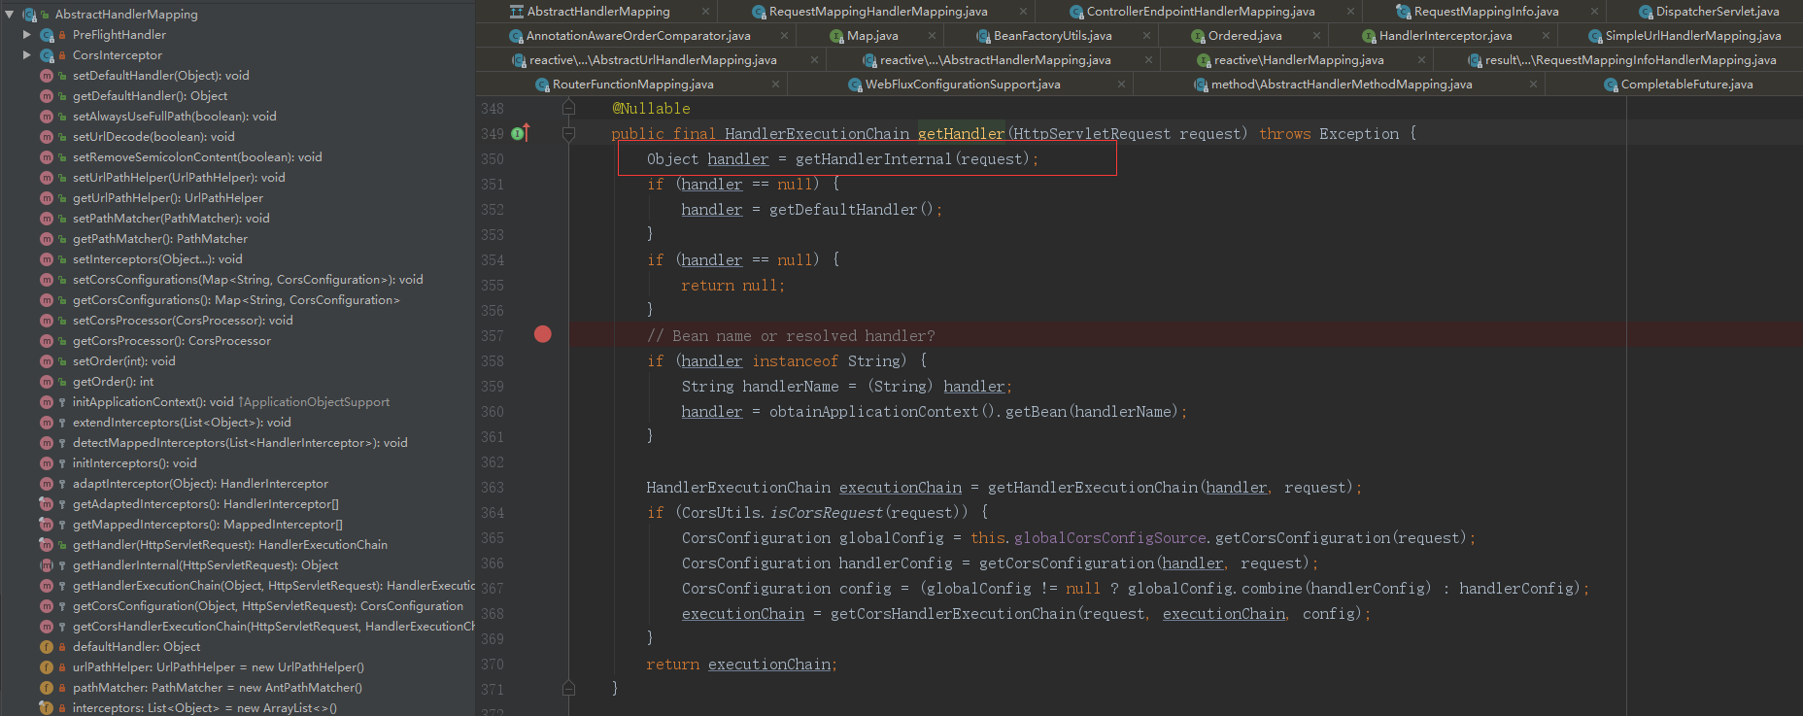Select setInterceptors(Object...) in structure

tap(157, 259)
